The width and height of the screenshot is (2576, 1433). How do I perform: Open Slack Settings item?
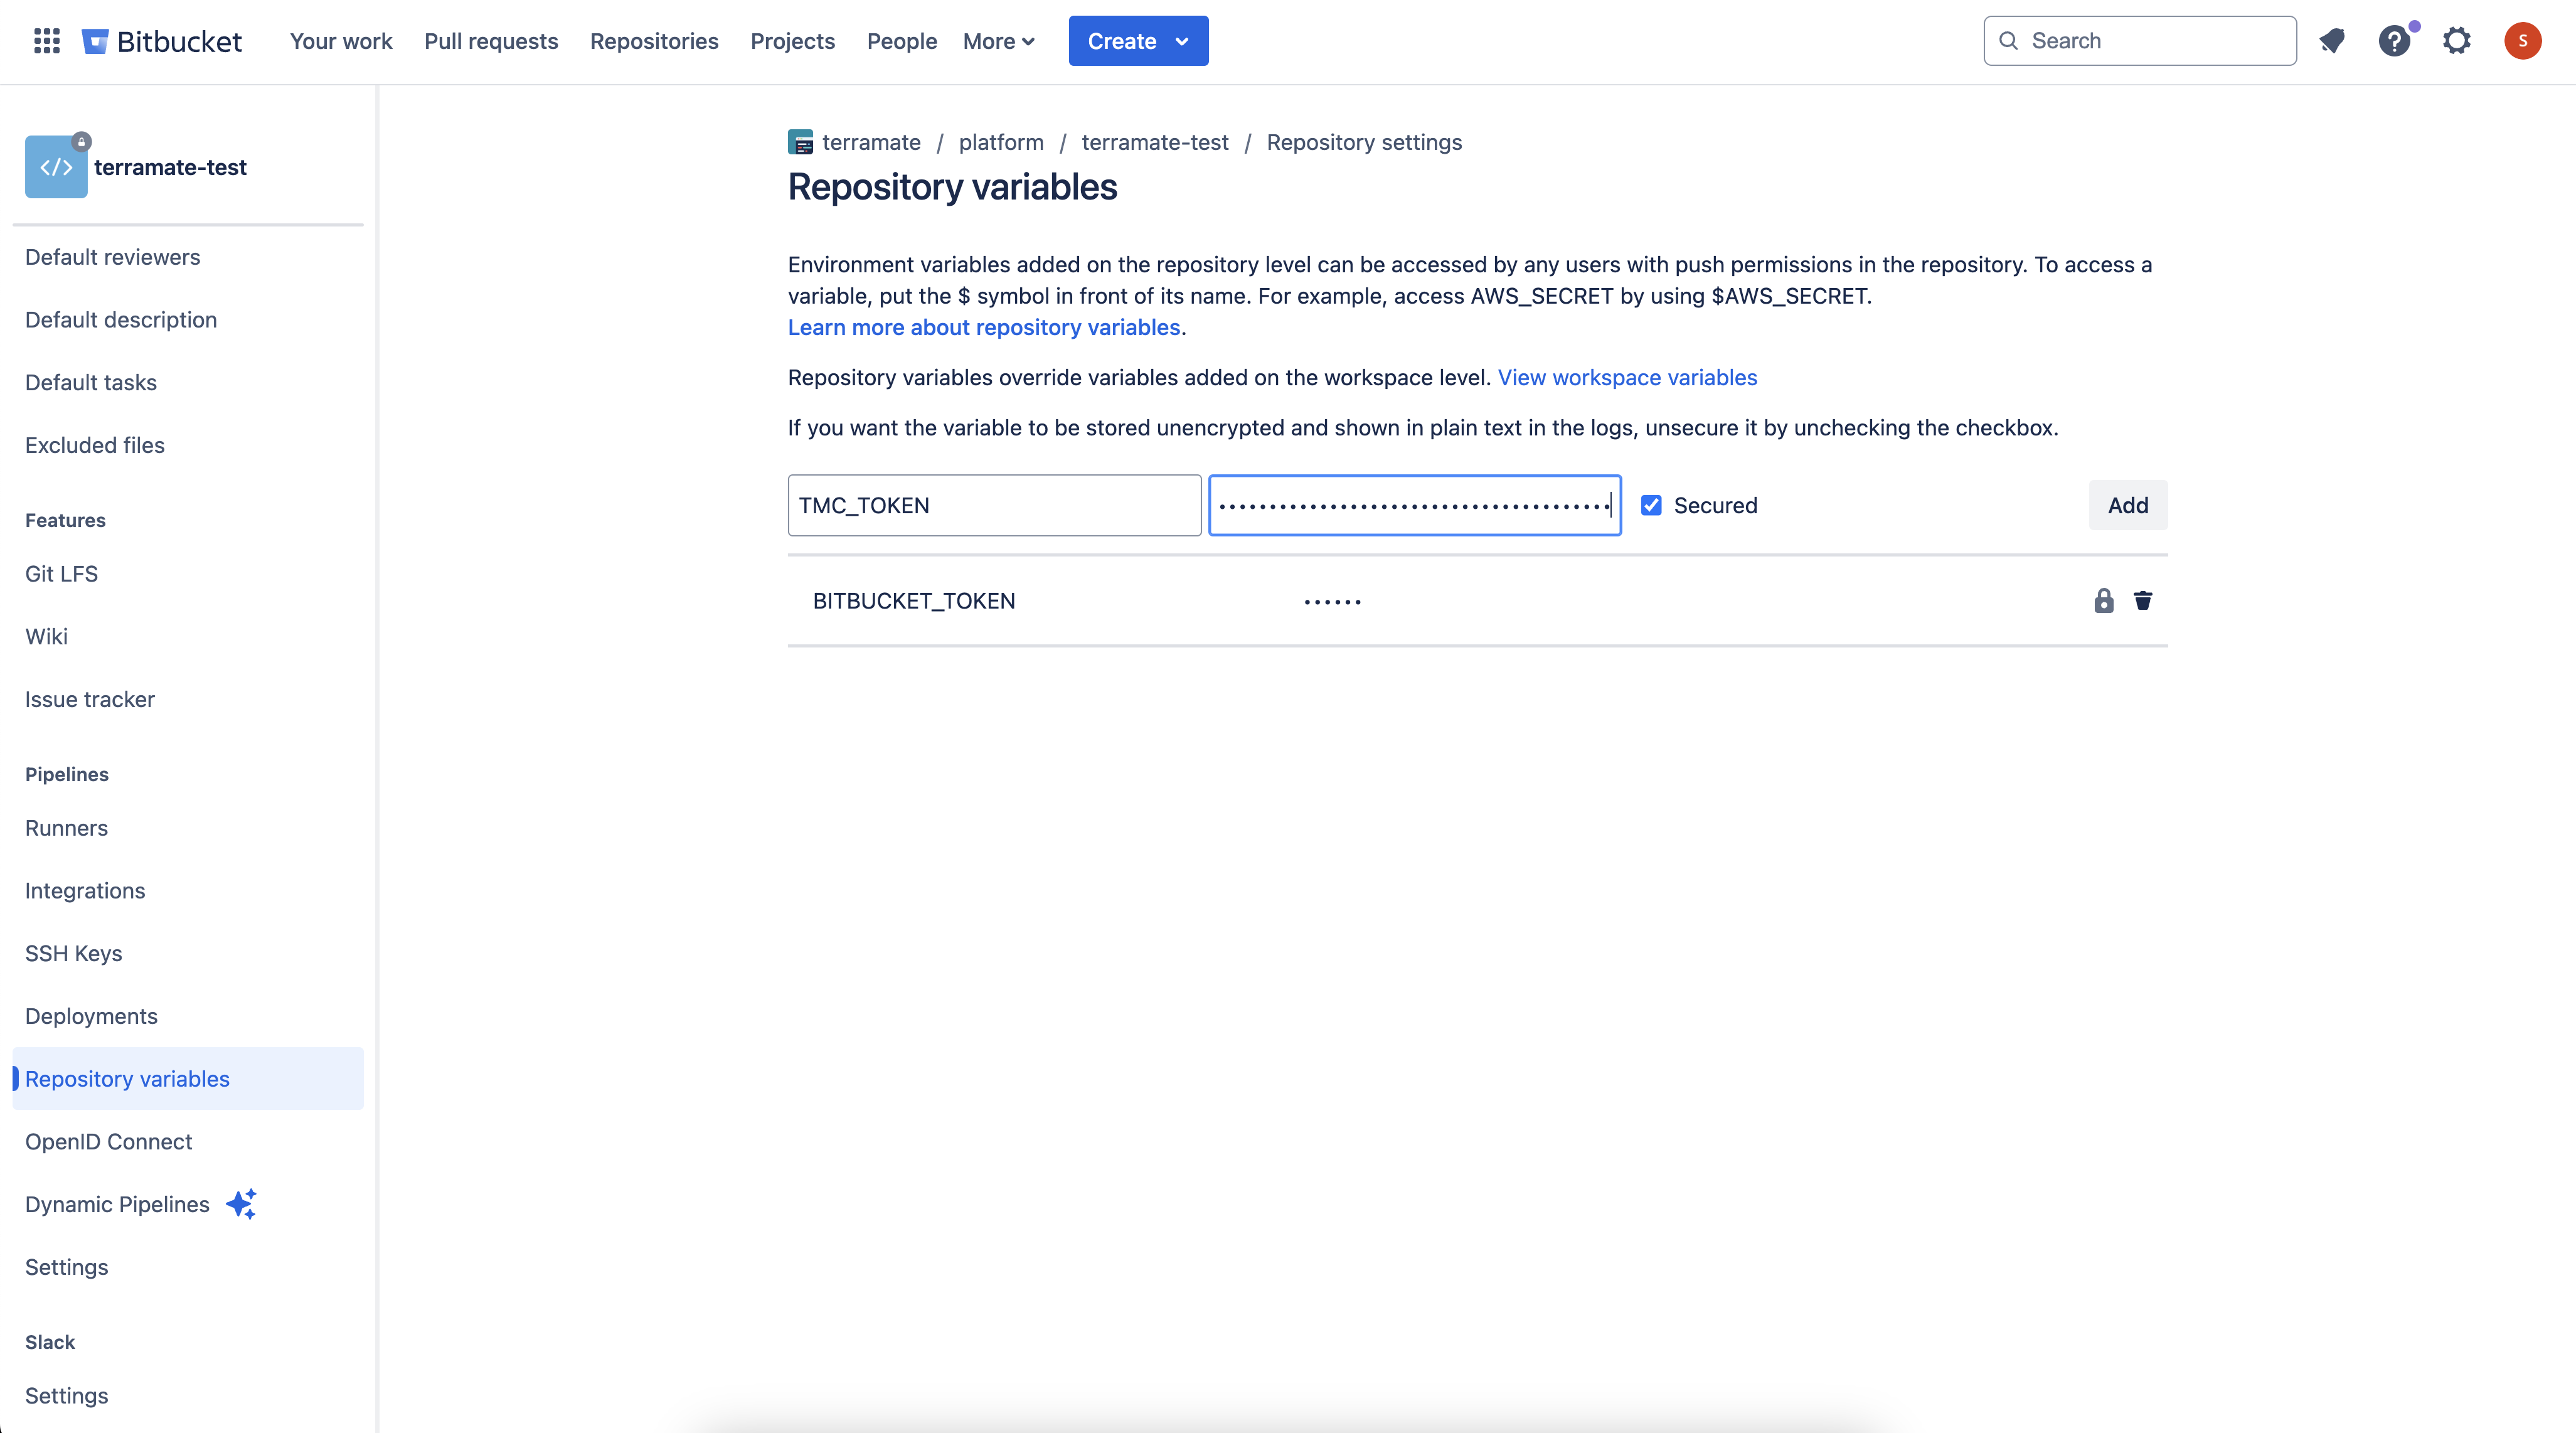[67, 1396]
